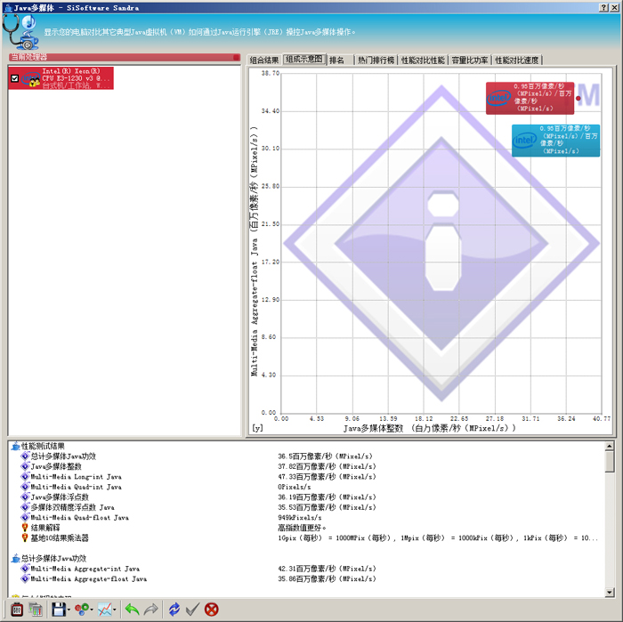Click the blue refresh arrows icon

coord(174,610)
